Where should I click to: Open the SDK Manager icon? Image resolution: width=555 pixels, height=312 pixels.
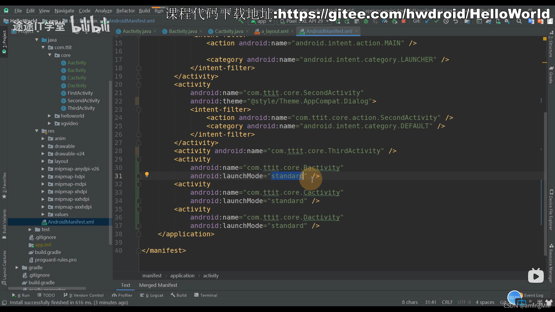(507, 21)
